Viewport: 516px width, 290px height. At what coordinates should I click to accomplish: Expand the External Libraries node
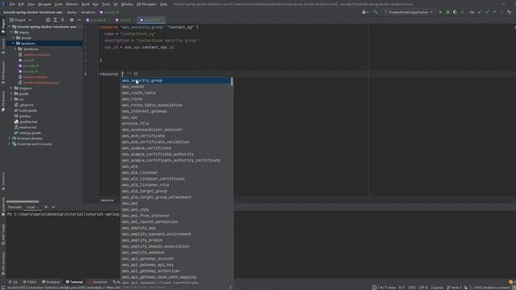coord(10,139)
